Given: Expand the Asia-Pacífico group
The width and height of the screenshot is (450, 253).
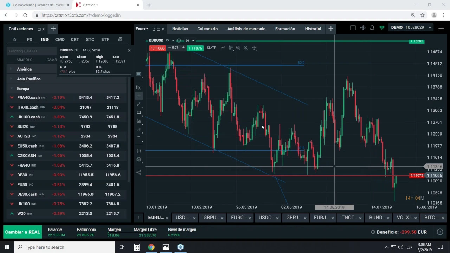Looking at the screenshot, I should click(x=12, y=79).
